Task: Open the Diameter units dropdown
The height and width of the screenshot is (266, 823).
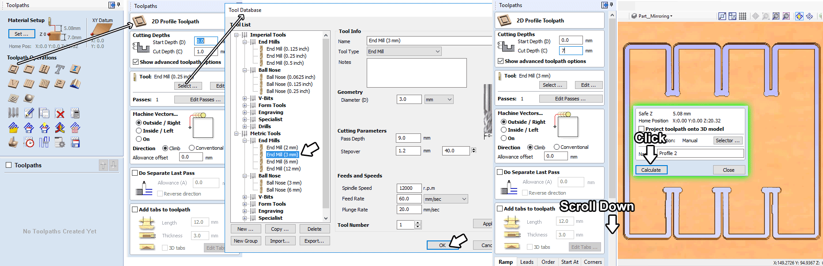Action: (x=439, y=100)
